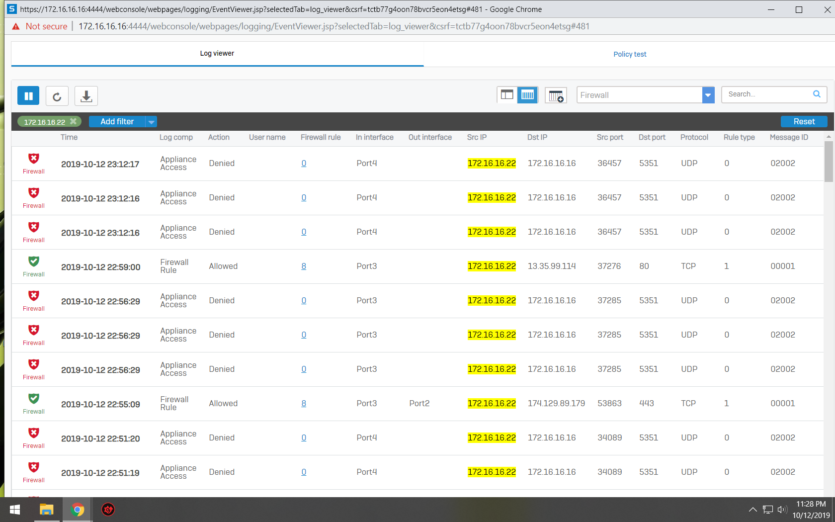
Task: Select the Log viewer tab
Action: (x=217, y=54)
